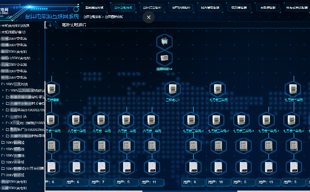Image resolution: width=310 pixels, height=192 pixels.
Task: Open the electric meter icon in 用户: 13 column
Action: point(268,146)
